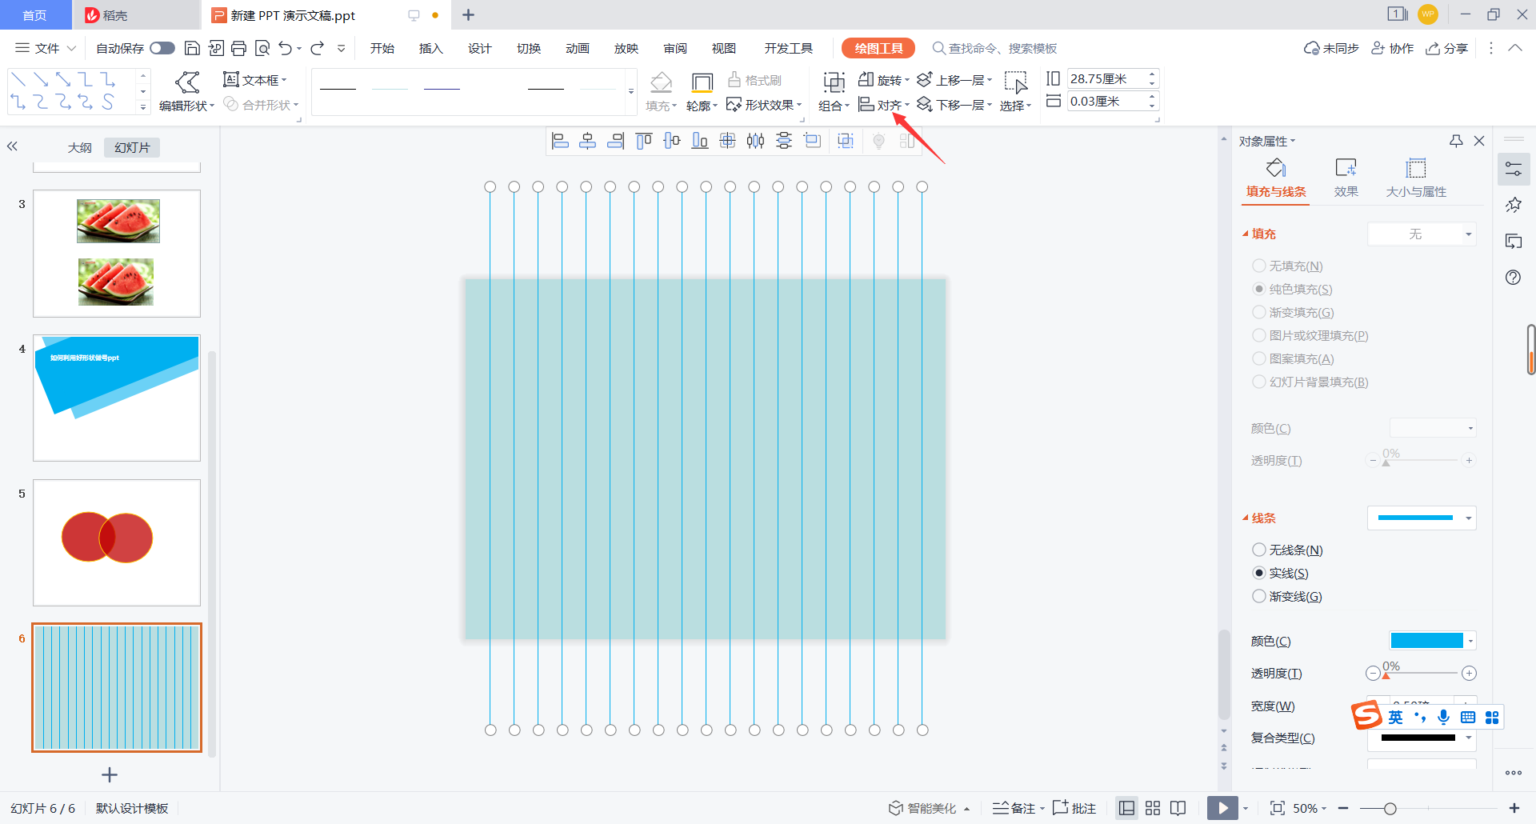1536x824 pixels.
Task: Click the line Color (颜色) blue swatch
Action: click(x=1427, y=641)
